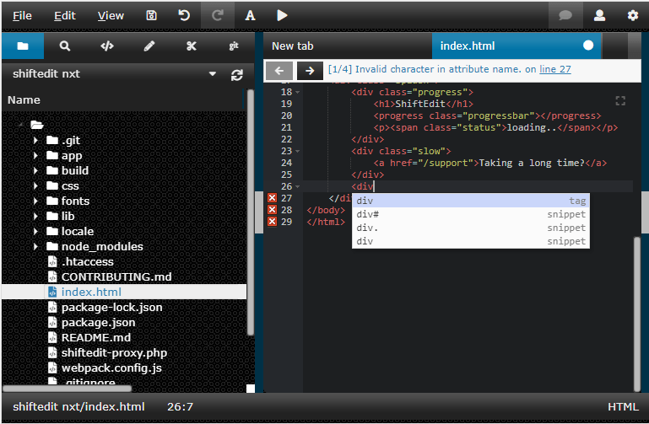Go to next error with right arrow button
This screenshot has height=424, width=649.
310,71
